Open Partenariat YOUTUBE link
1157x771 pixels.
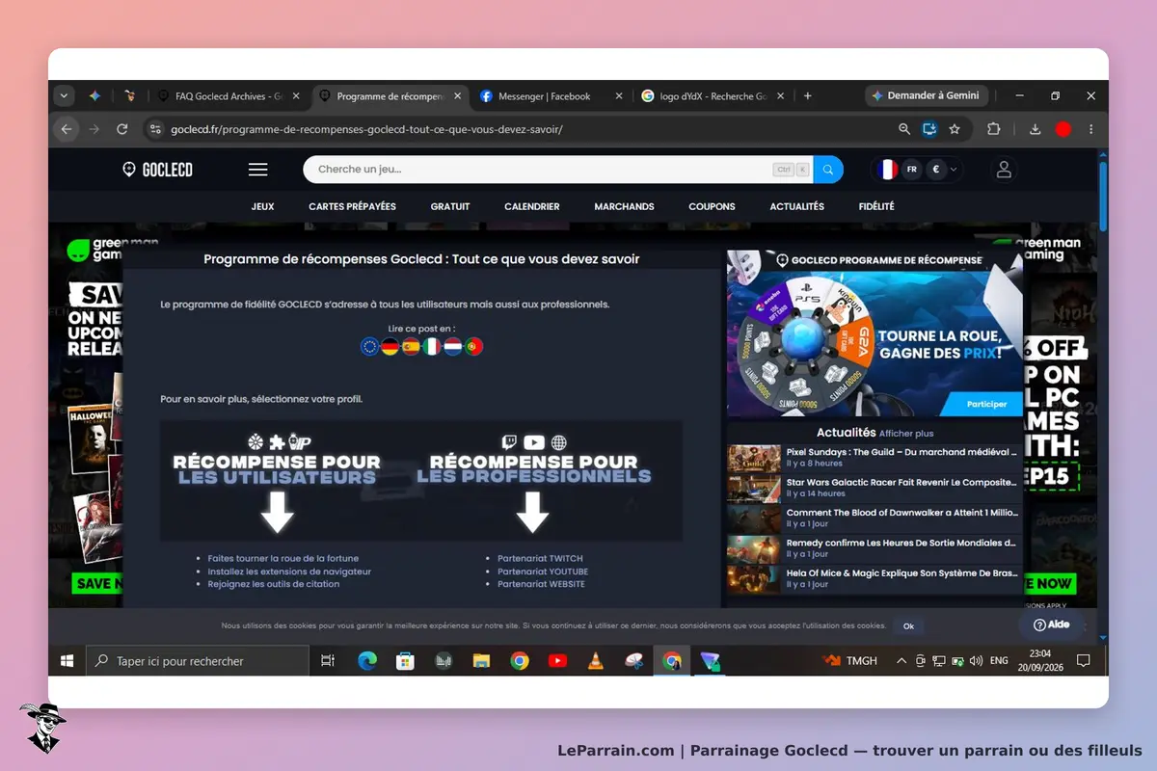pyautogui.click(x=543, y=572)
